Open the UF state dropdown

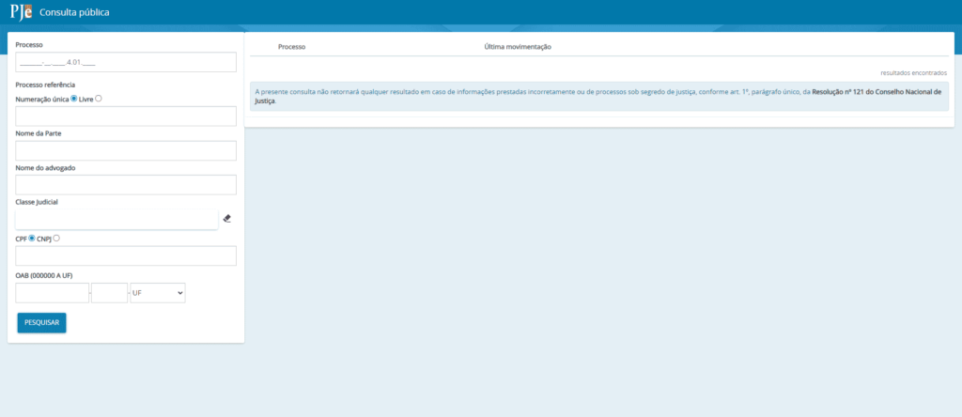pyautogui.click(x=158, y=293)
